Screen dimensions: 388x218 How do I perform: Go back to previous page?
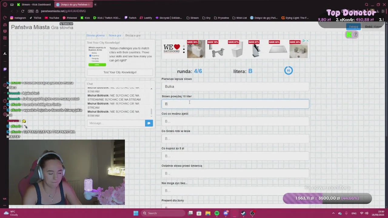[12, 11]
